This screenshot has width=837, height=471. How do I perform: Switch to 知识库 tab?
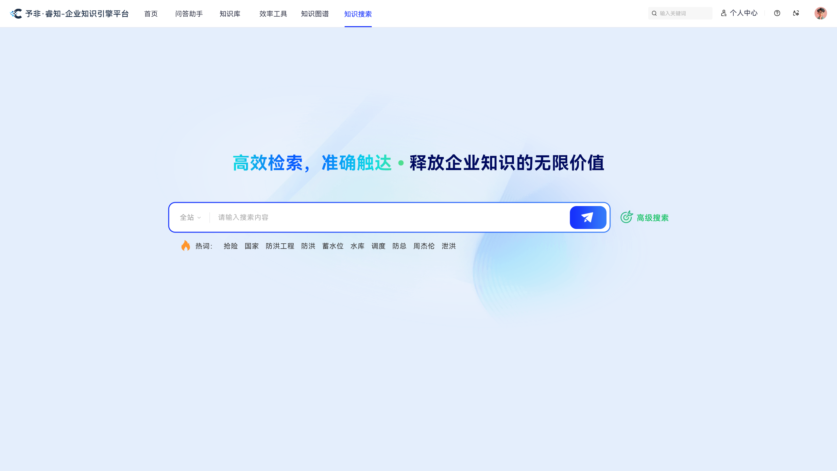tap(230, 14)
